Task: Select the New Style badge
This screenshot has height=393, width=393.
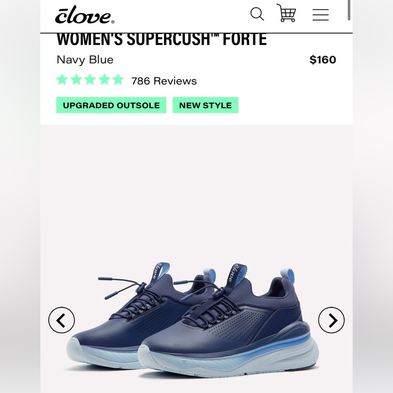Action: (x=206, y=105)
